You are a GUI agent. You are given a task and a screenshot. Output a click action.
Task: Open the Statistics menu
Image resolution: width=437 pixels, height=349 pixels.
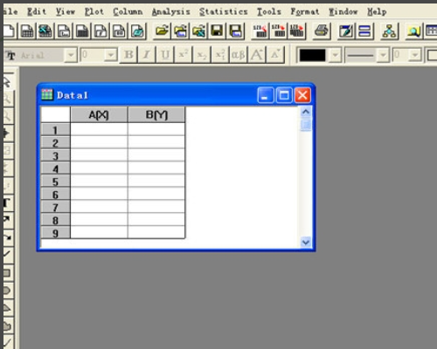pos(224,11)
